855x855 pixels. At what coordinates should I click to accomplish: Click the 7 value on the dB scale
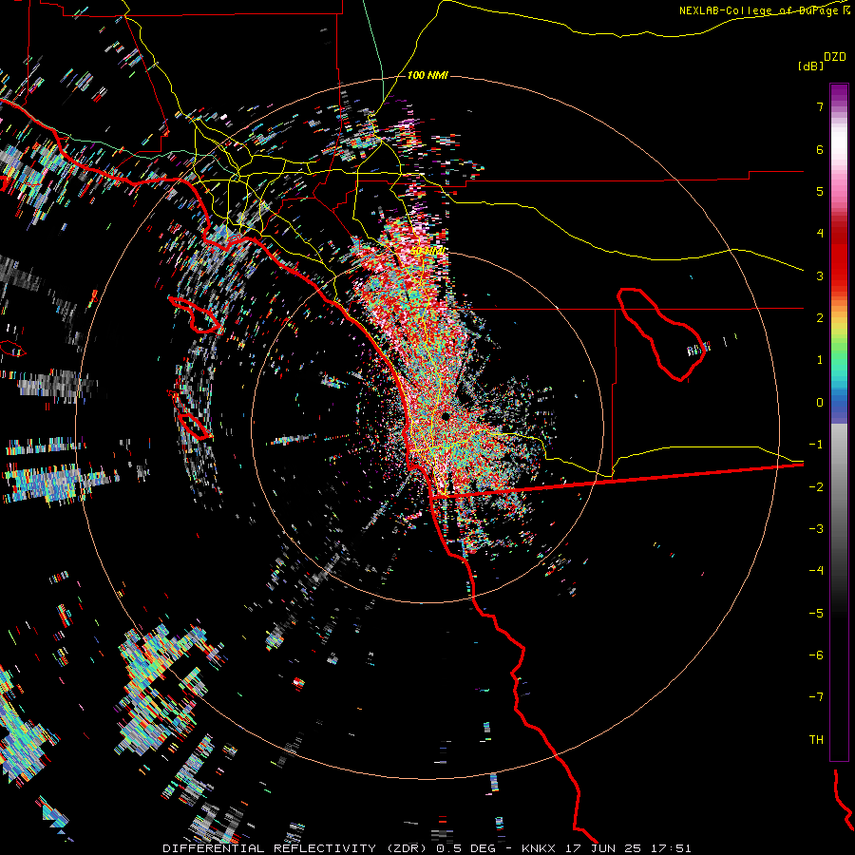click(820, 106)
